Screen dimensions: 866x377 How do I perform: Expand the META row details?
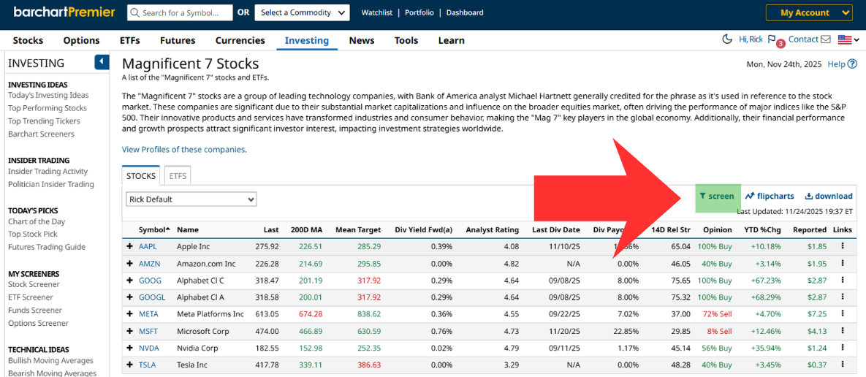pos(129,314)
